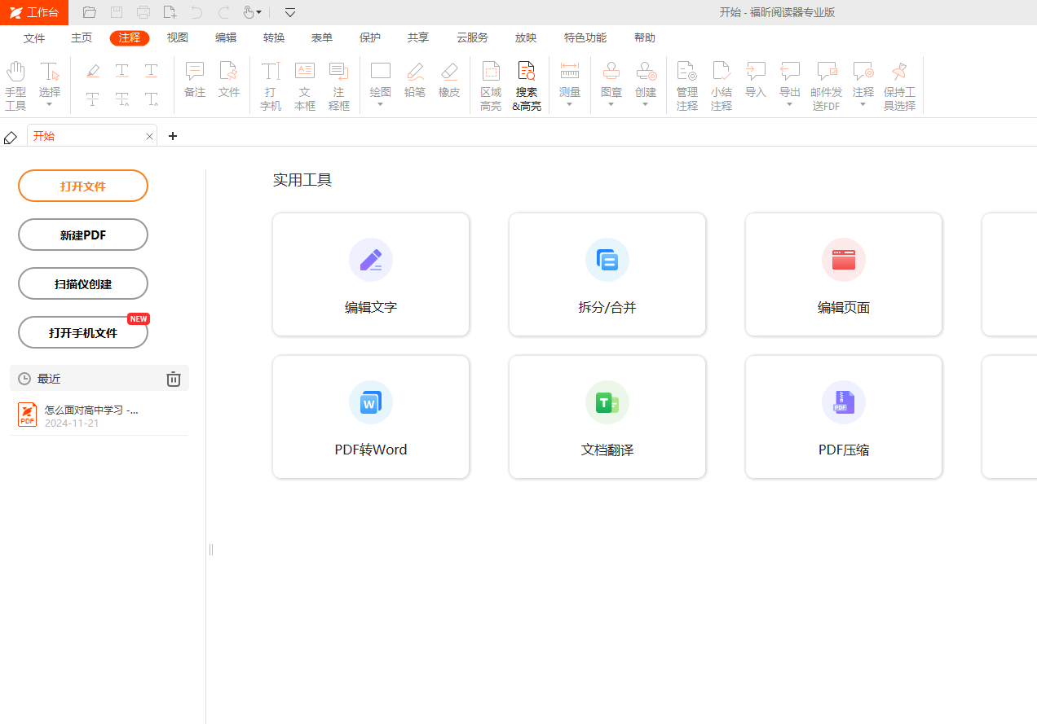1037x724 pixels.
Task: Select the 手型工具 hand tool
Action: pos(15,86)
